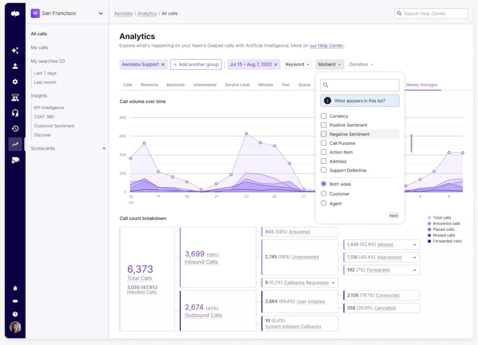Expand the Missed calls breakdown chevron
The image size is (478, 345).
click(414, 244)
